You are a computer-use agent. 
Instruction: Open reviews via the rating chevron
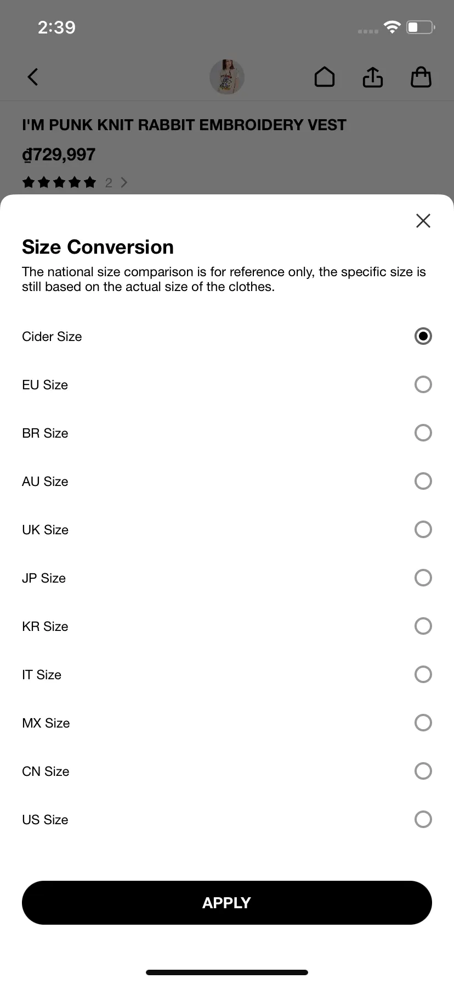(124, 182)
